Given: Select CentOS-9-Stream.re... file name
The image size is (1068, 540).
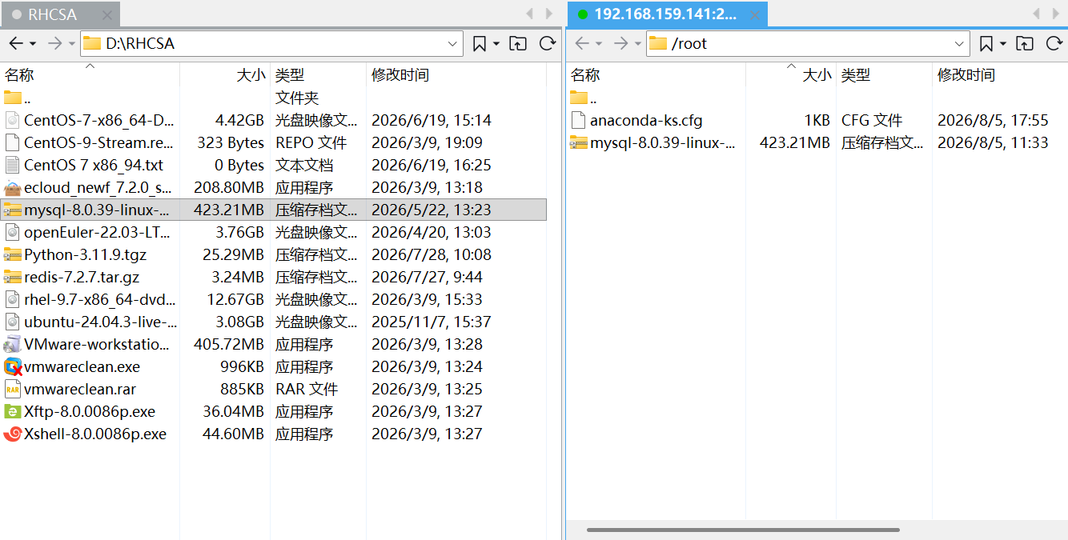Looking at the screenshot, I should [99, 143].
